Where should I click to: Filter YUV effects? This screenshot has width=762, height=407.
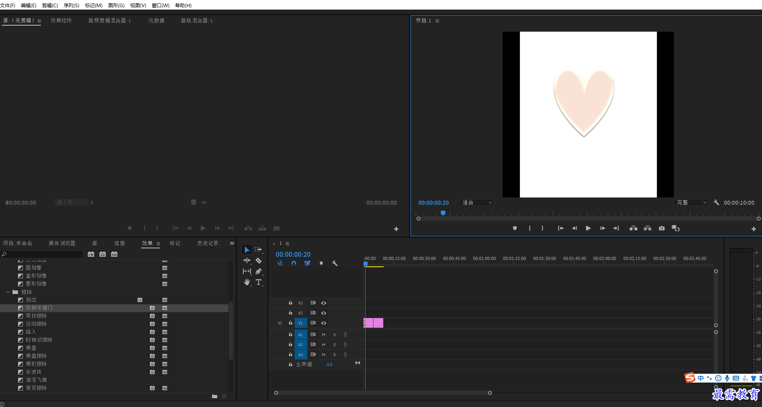click(x=114, y=254)
